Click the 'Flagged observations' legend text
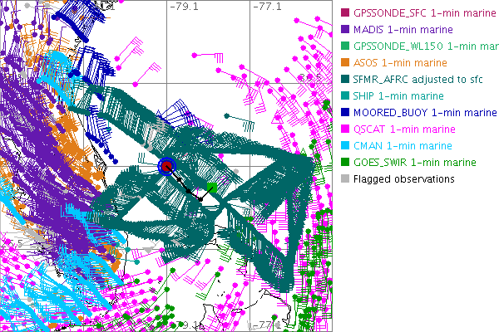The image size is (499, 332). point(403,178)
